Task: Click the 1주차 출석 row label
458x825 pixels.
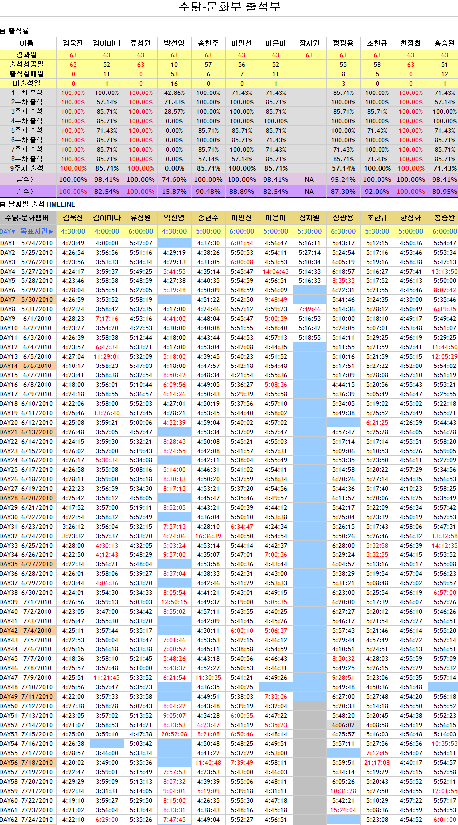Action: (x=28, y=92)
